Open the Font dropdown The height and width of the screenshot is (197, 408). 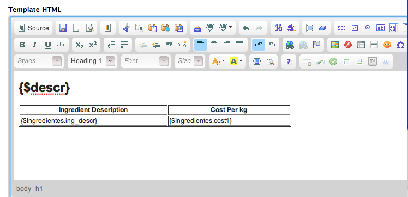pos(146,61)
